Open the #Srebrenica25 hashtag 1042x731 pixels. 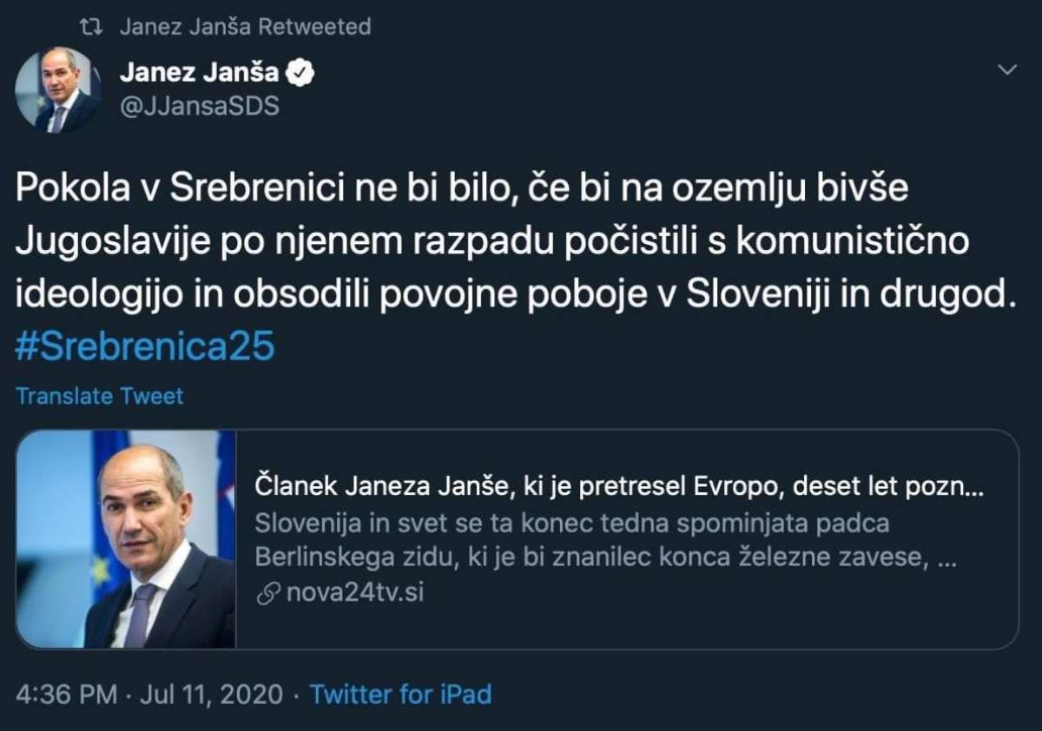tap(145, 346)
